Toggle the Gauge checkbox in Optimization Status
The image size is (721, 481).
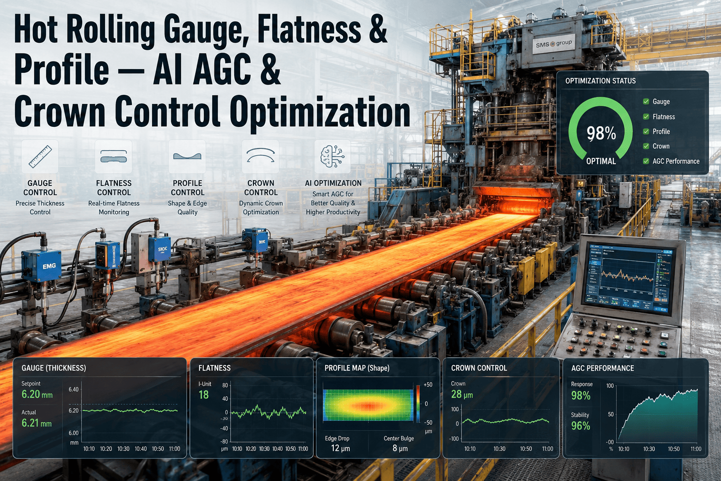click(646, 101)
